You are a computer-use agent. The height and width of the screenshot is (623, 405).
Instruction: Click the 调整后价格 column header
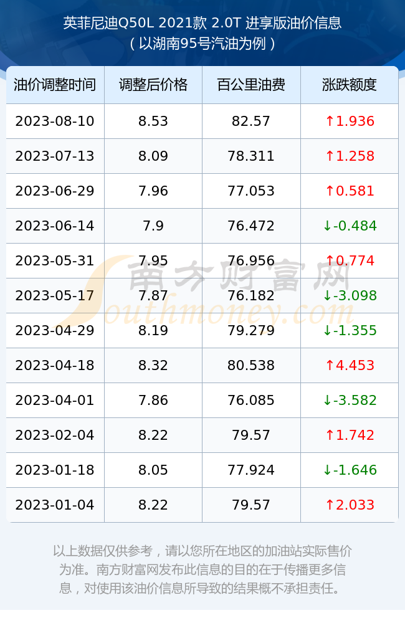click(x=153, y=85)
